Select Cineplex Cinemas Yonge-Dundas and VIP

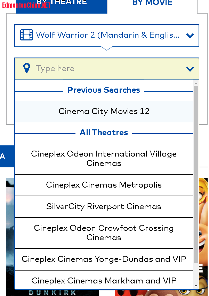[104, 259]
